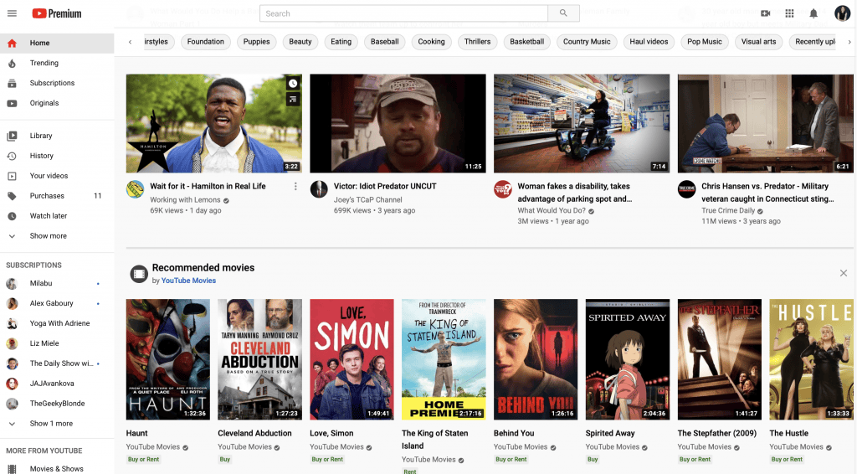Click the Your videos play icon
The height and width of the screenshot is (474, 857).
coord(12,176)
